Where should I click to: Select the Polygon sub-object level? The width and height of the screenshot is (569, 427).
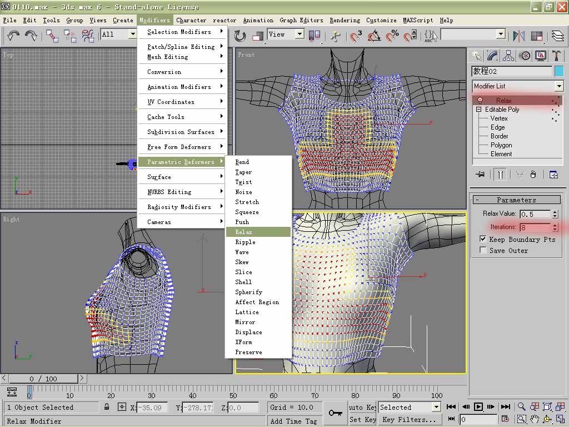pyautogui.click(x=501, y=145)
